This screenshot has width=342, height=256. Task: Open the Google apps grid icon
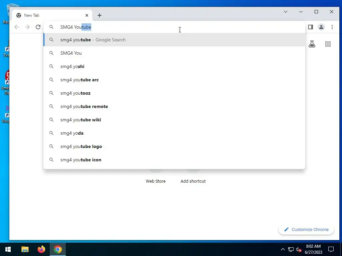(x=328, y=44)
